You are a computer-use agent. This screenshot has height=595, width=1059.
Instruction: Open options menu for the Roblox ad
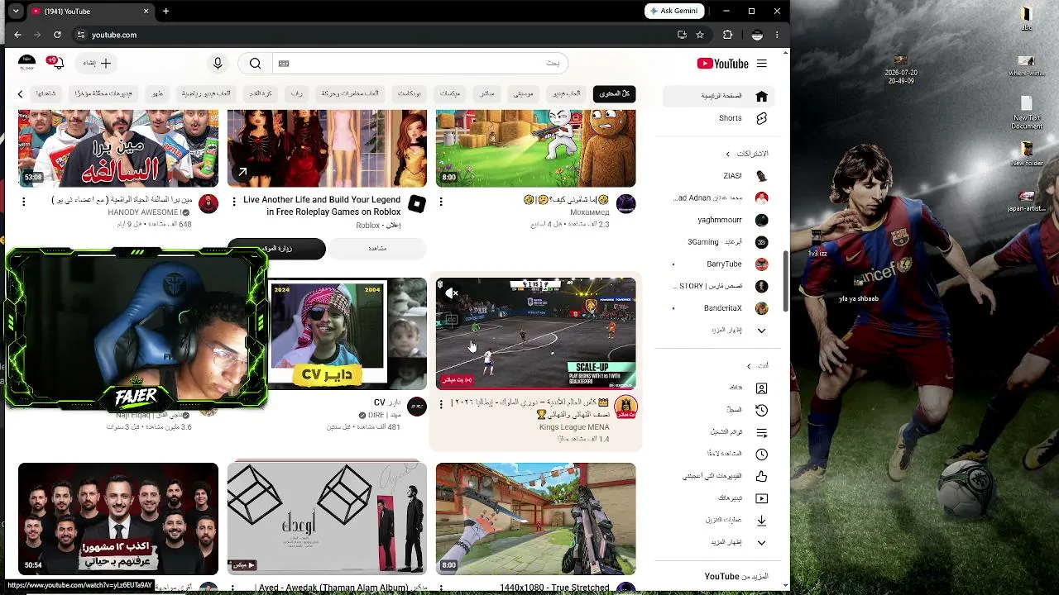click(233, 201)
